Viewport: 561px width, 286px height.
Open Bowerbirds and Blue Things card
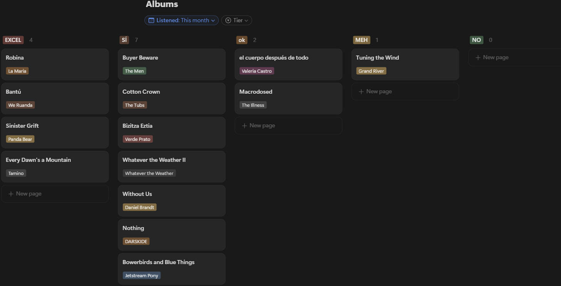172,269
